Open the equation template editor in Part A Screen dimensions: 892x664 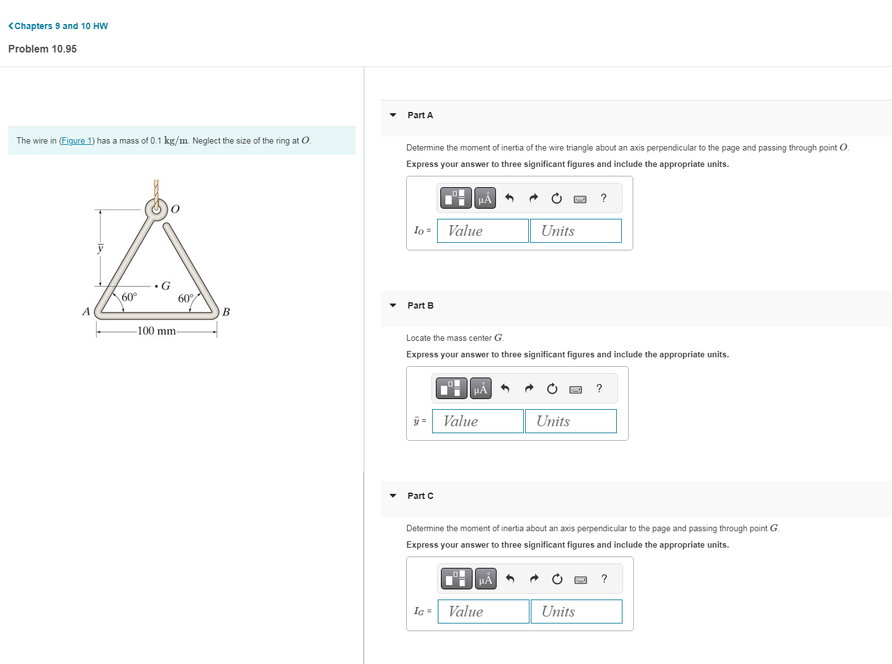455,198
